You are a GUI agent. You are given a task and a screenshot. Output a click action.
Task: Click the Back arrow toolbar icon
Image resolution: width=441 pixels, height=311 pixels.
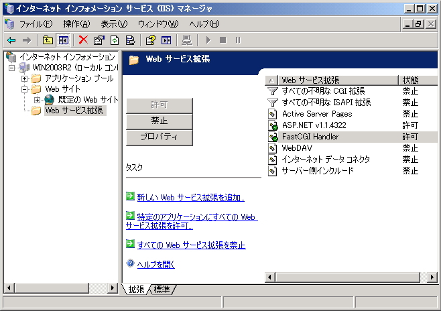(11, 40)
